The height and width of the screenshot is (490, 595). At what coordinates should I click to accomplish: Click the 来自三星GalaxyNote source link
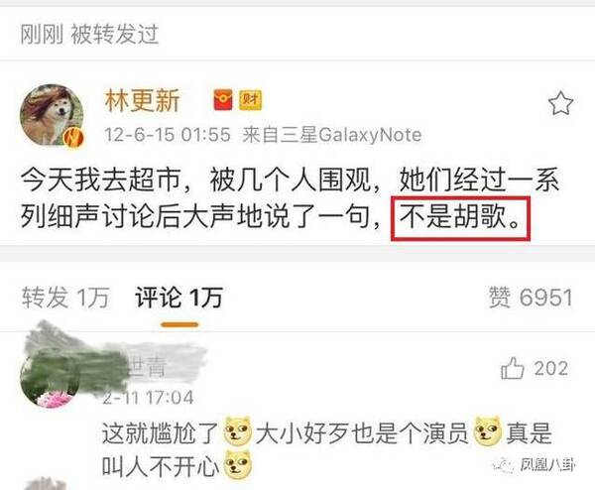(x=332, y=135)
